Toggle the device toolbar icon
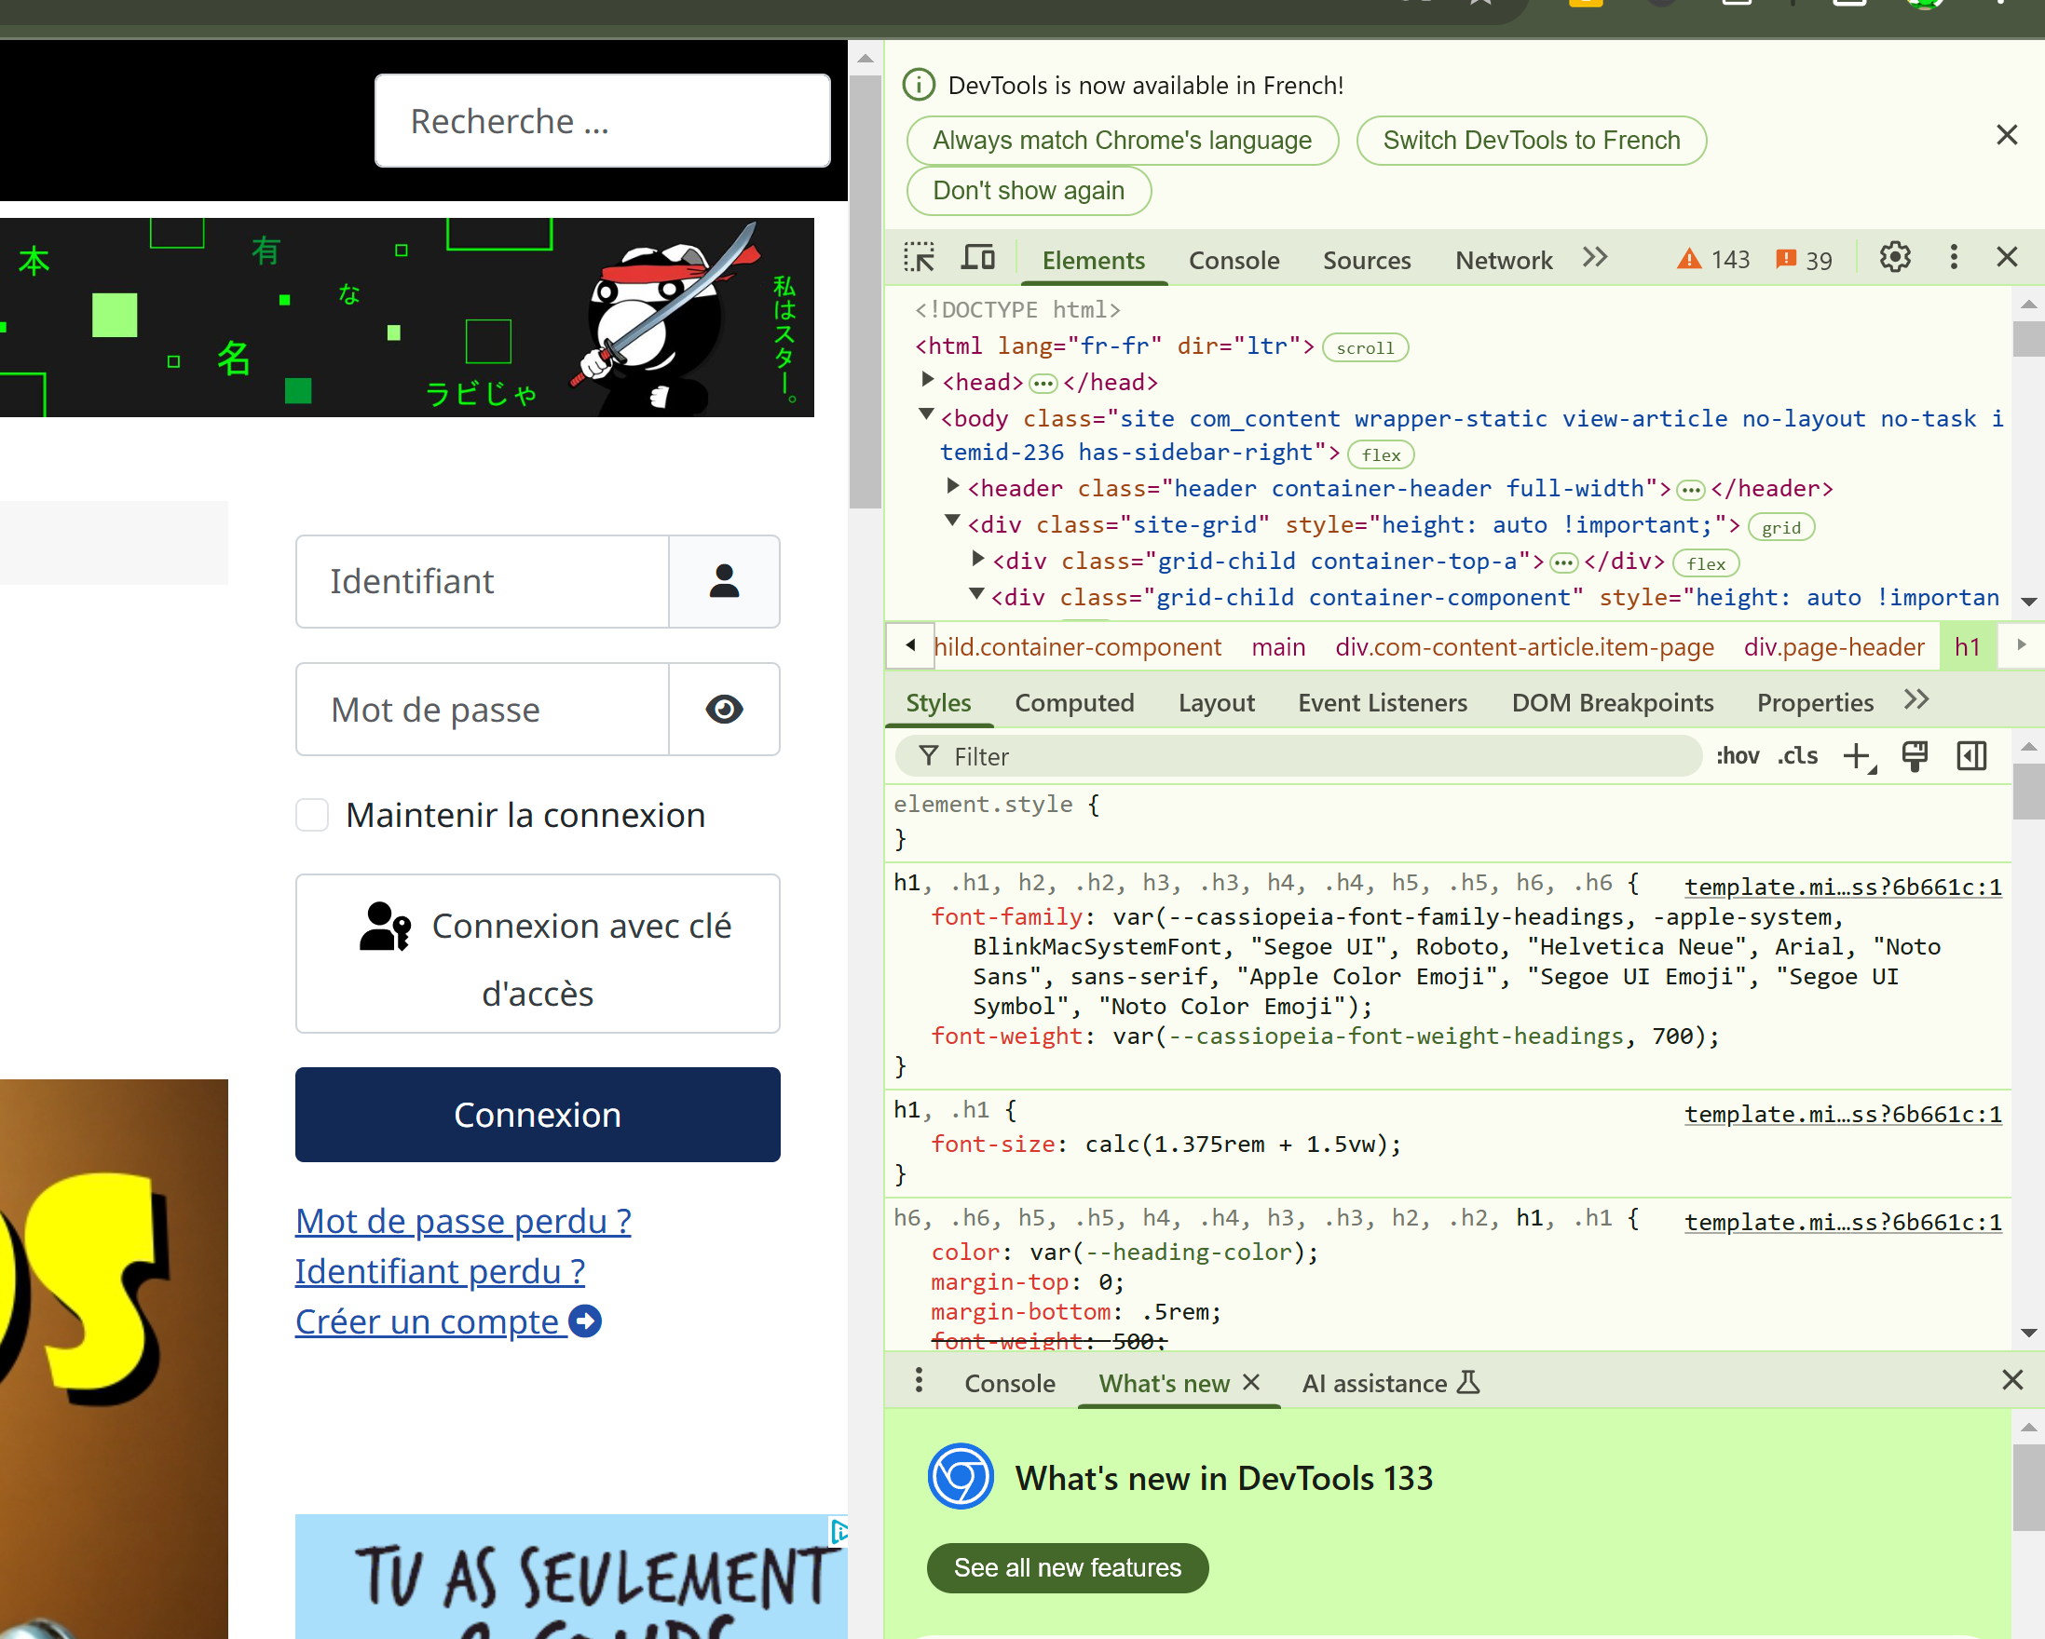2045x1639 pixels. (x=978, y=258)
